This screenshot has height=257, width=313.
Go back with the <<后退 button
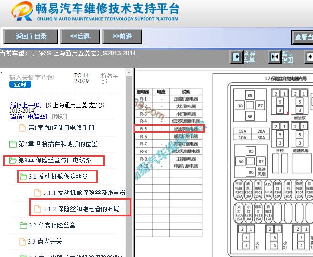[x=80, y=37]
